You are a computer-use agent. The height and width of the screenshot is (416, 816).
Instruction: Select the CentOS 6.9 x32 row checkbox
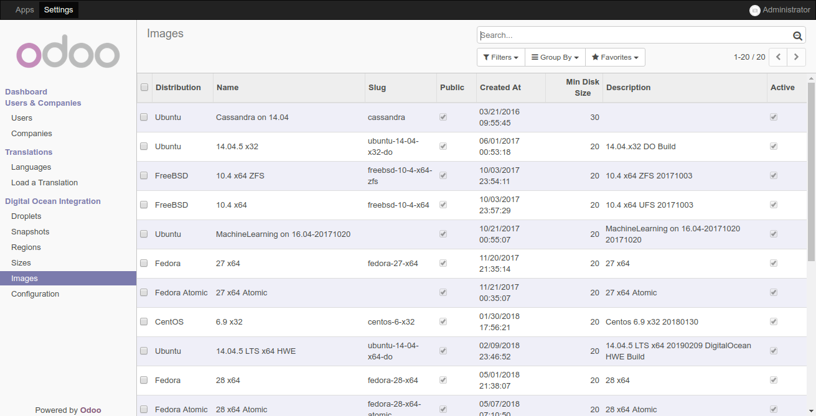coord(144,321)
